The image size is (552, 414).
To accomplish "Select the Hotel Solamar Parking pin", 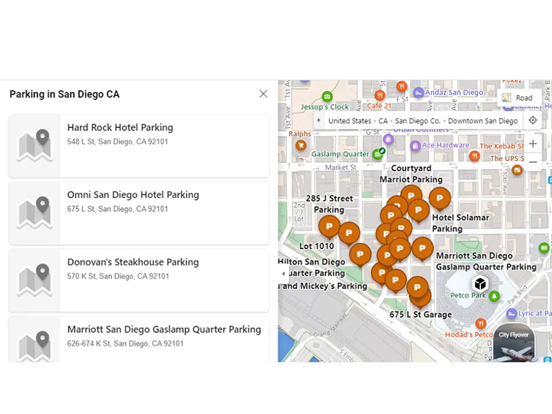I will tap(440, 199).
